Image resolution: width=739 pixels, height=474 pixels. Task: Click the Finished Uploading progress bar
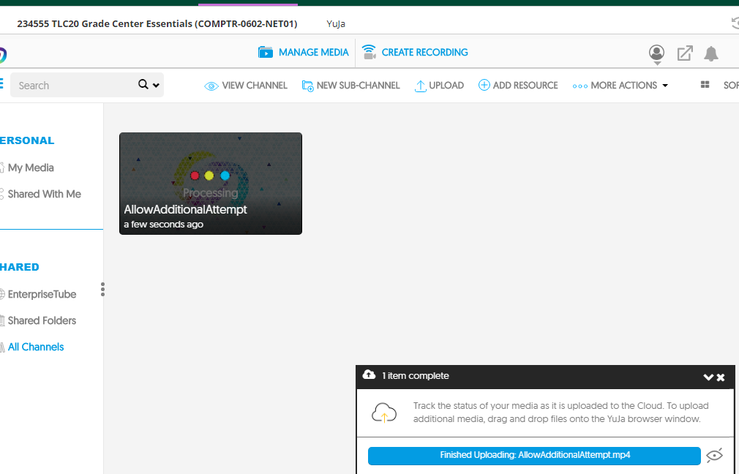[534, 456]
